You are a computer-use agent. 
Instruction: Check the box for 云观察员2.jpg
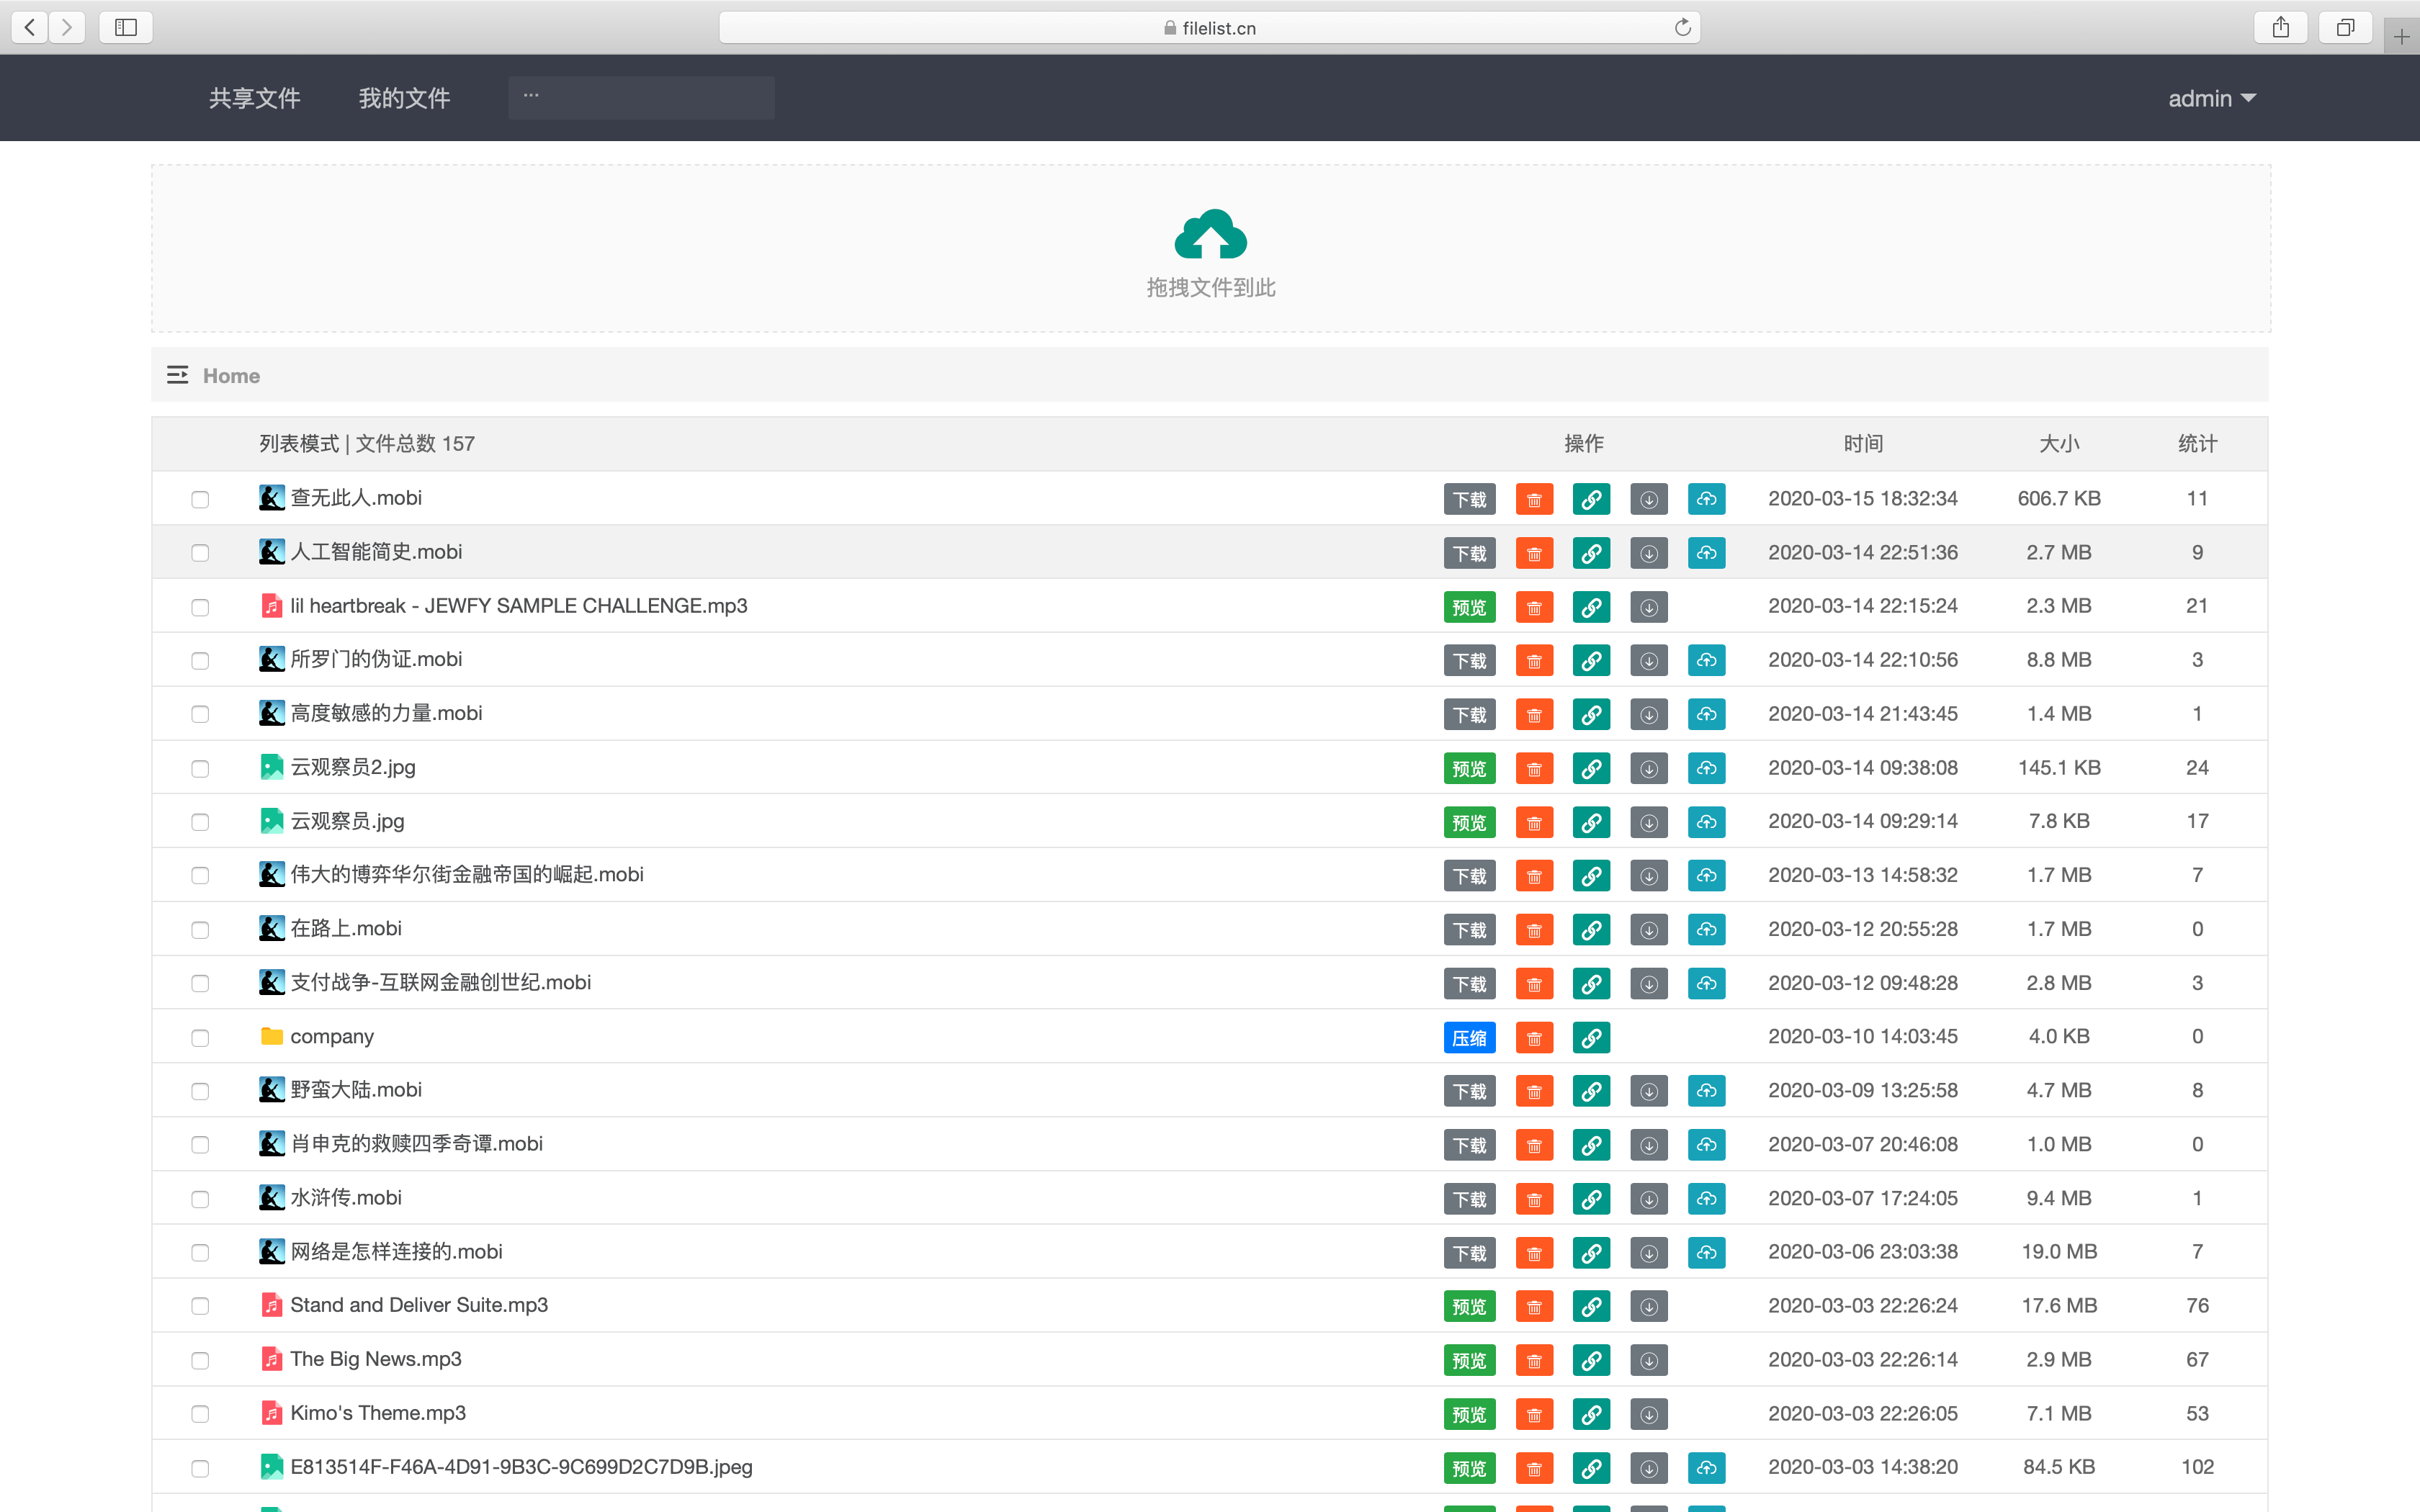coord(200,769)
